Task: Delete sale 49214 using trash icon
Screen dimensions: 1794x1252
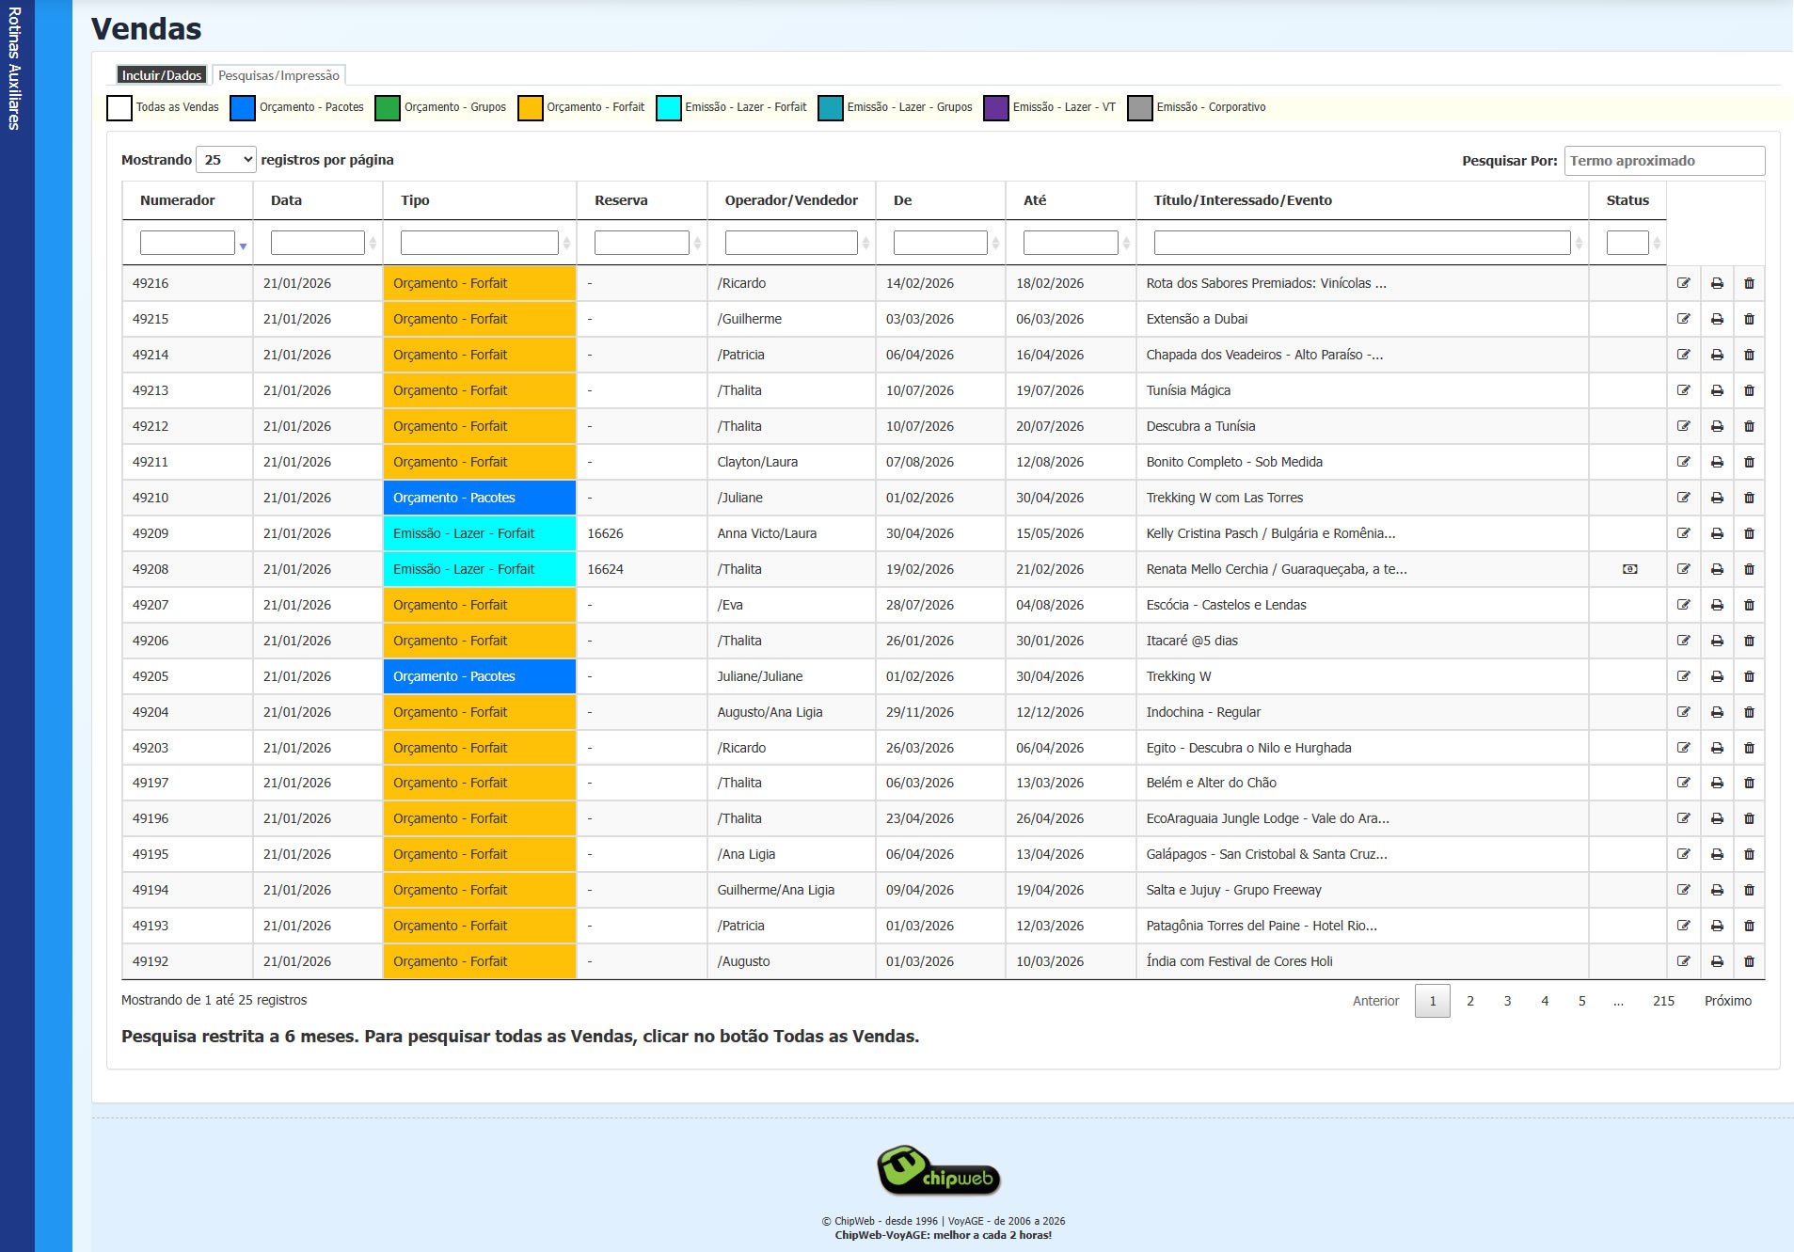Action: pyautogui.click(x=1749, y=355)
